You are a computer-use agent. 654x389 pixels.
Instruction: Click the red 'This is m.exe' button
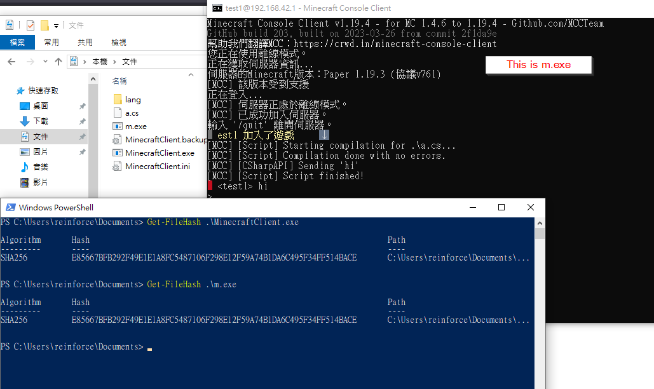538,64
